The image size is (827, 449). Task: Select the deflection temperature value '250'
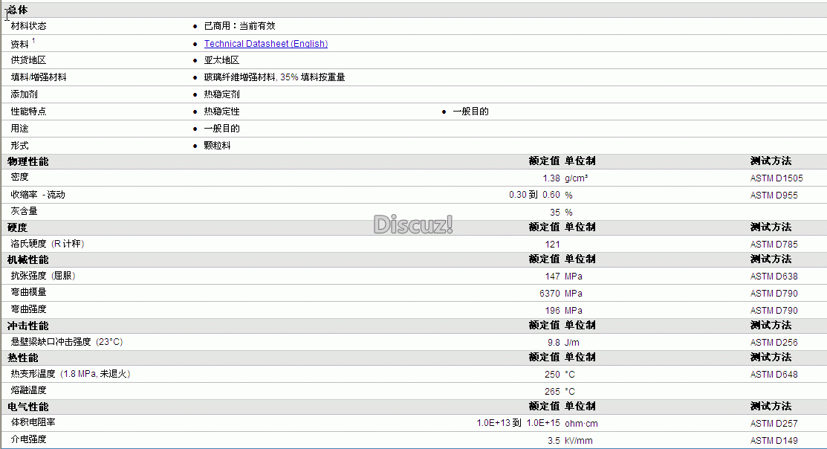pyautogui.click(x=552, y=375)
